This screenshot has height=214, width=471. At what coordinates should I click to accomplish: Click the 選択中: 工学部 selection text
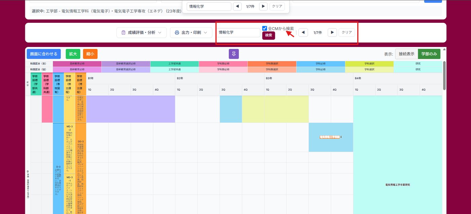[x=107, y=11]
